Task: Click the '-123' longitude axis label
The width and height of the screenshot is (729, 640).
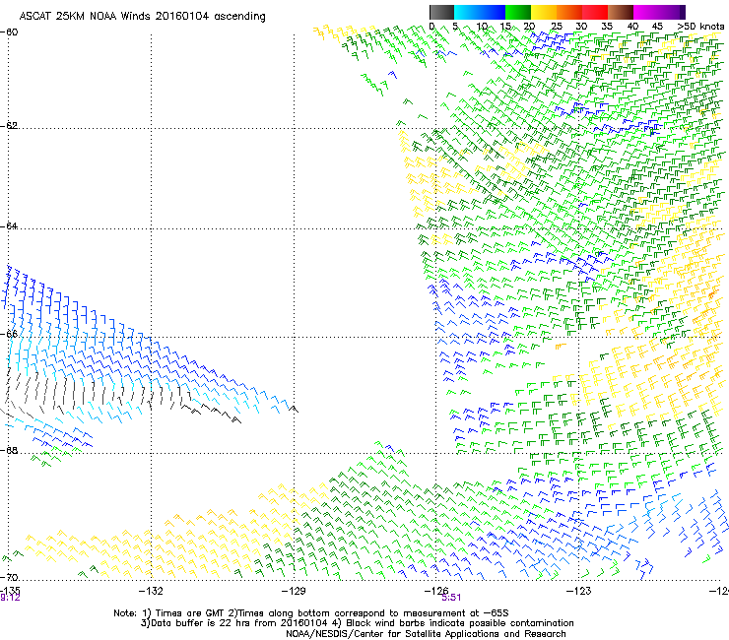Action: coord(578,591)
